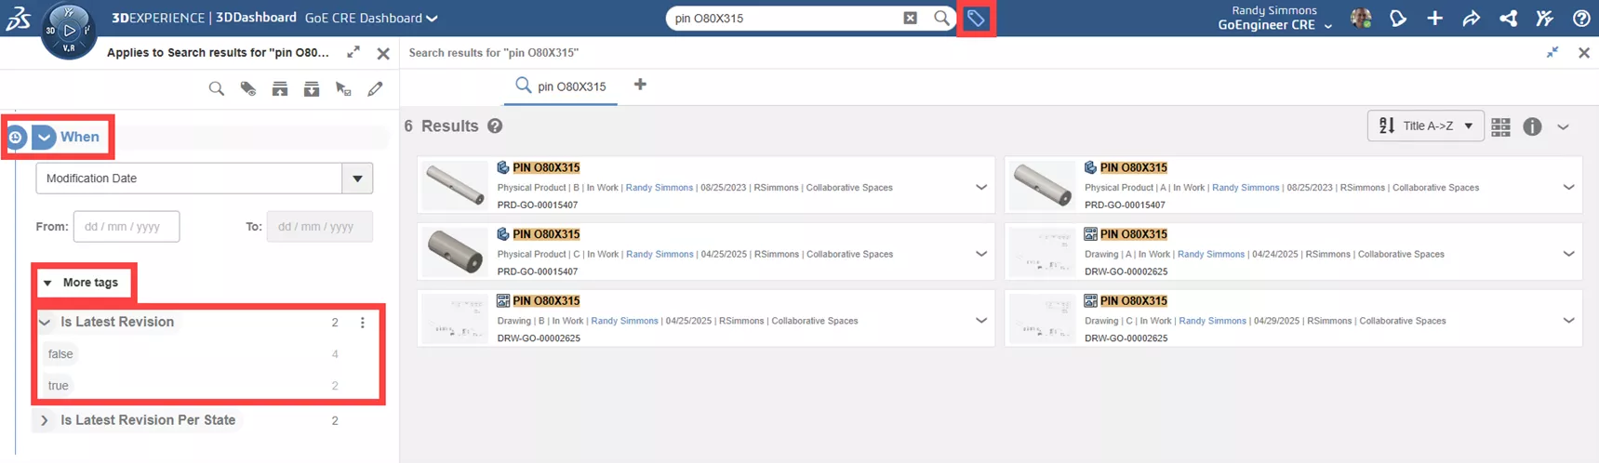Select the pin O80X315 search tab
The image size is (1599, 463).
561,86
